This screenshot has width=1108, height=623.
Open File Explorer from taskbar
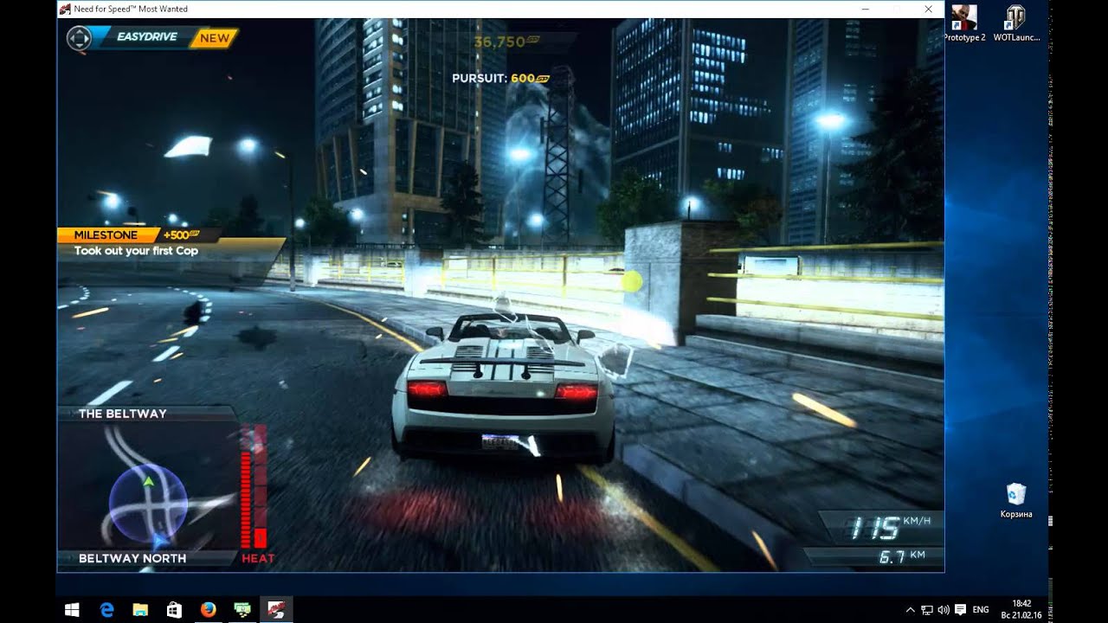tap(140, 609)
